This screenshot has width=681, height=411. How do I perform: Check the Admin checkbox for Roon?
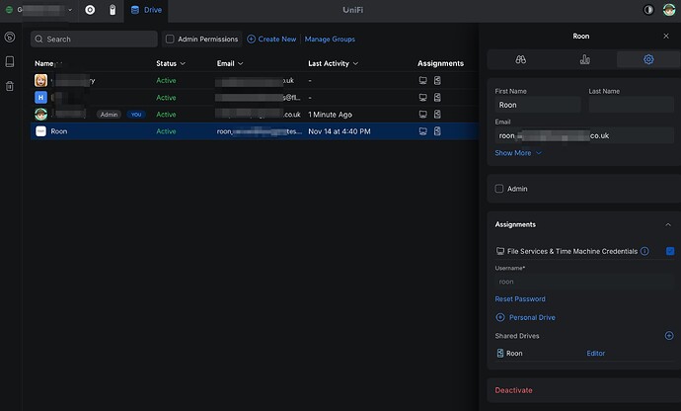pyautogui.click(x=499, y=188)
